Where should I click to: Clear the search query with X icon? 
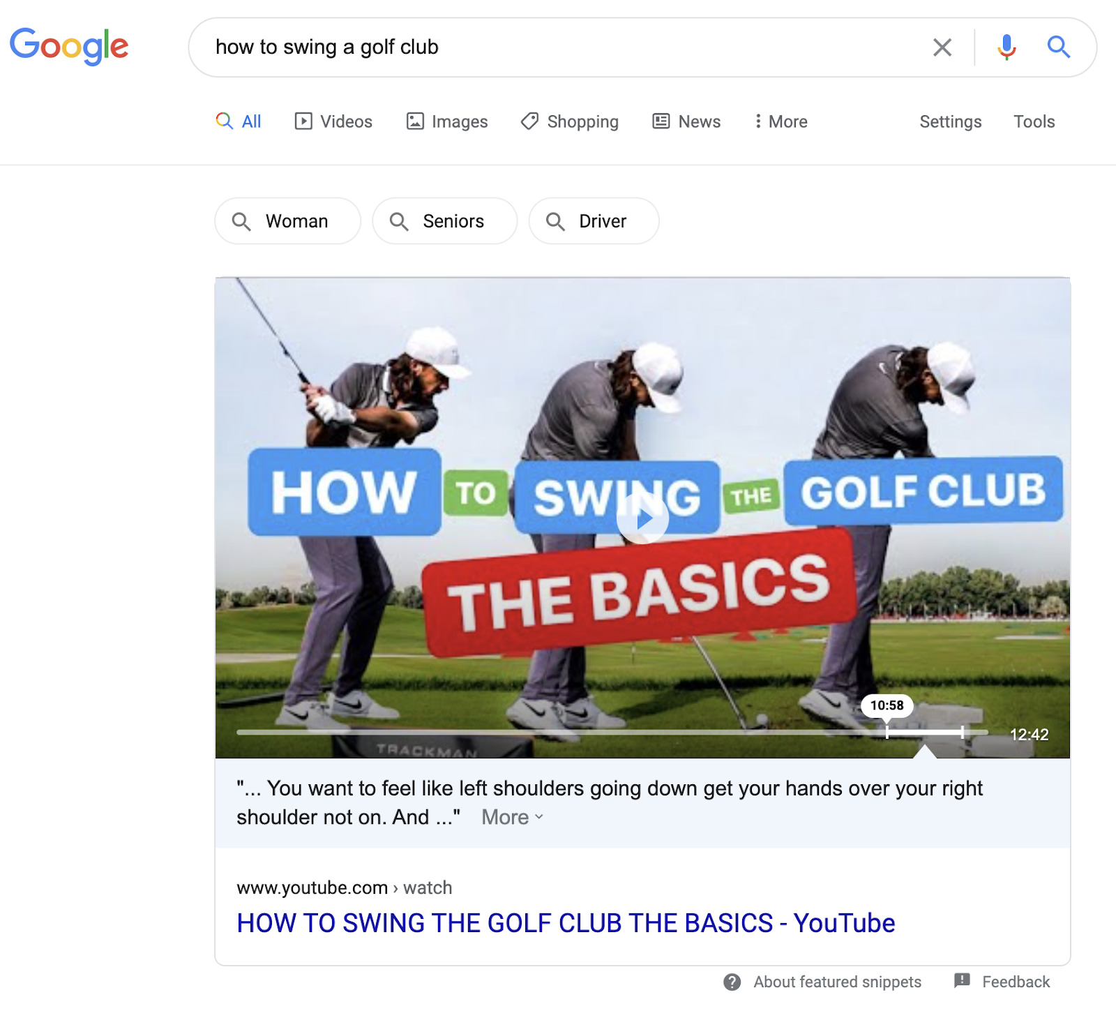942,47
